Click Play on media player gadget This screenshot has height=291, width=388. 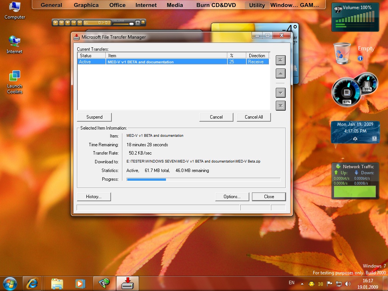click(x=55, y=22)
